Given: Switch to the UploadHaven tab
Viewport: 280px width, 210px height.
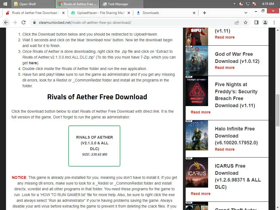Looking at the screenshot, I should pos(101,13).
